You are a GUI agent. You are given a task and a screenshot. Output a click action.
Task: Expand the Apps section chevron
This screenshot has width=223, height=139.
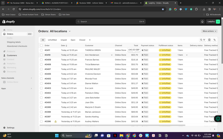click(31, 88)
